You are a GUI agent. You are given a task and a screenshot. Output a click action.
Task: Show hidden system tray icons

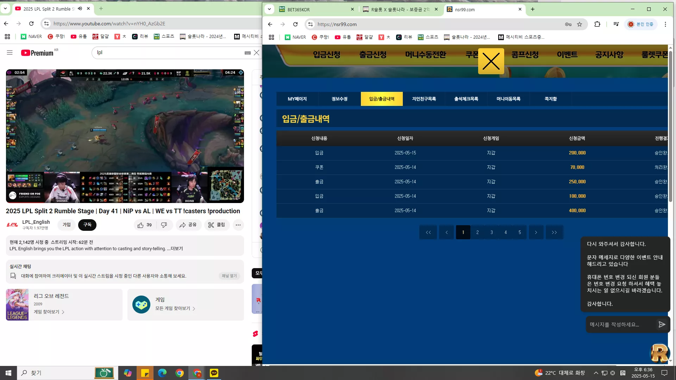point(596,373)
